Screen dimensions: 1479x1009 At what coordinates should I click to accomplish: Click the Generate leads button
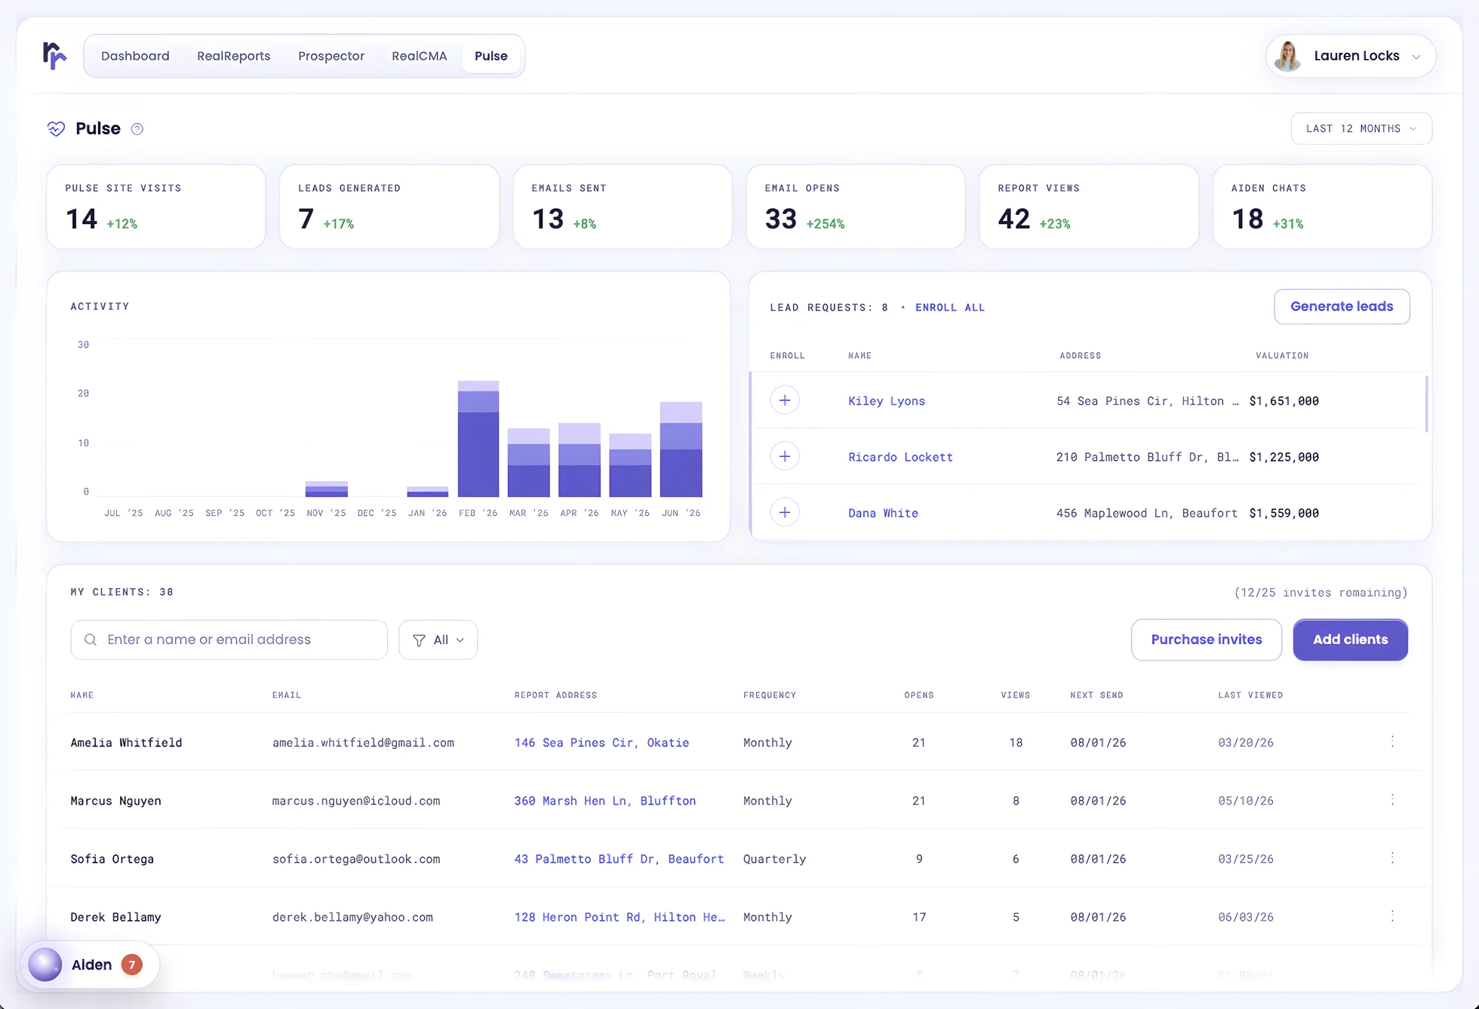(1342, 307)
